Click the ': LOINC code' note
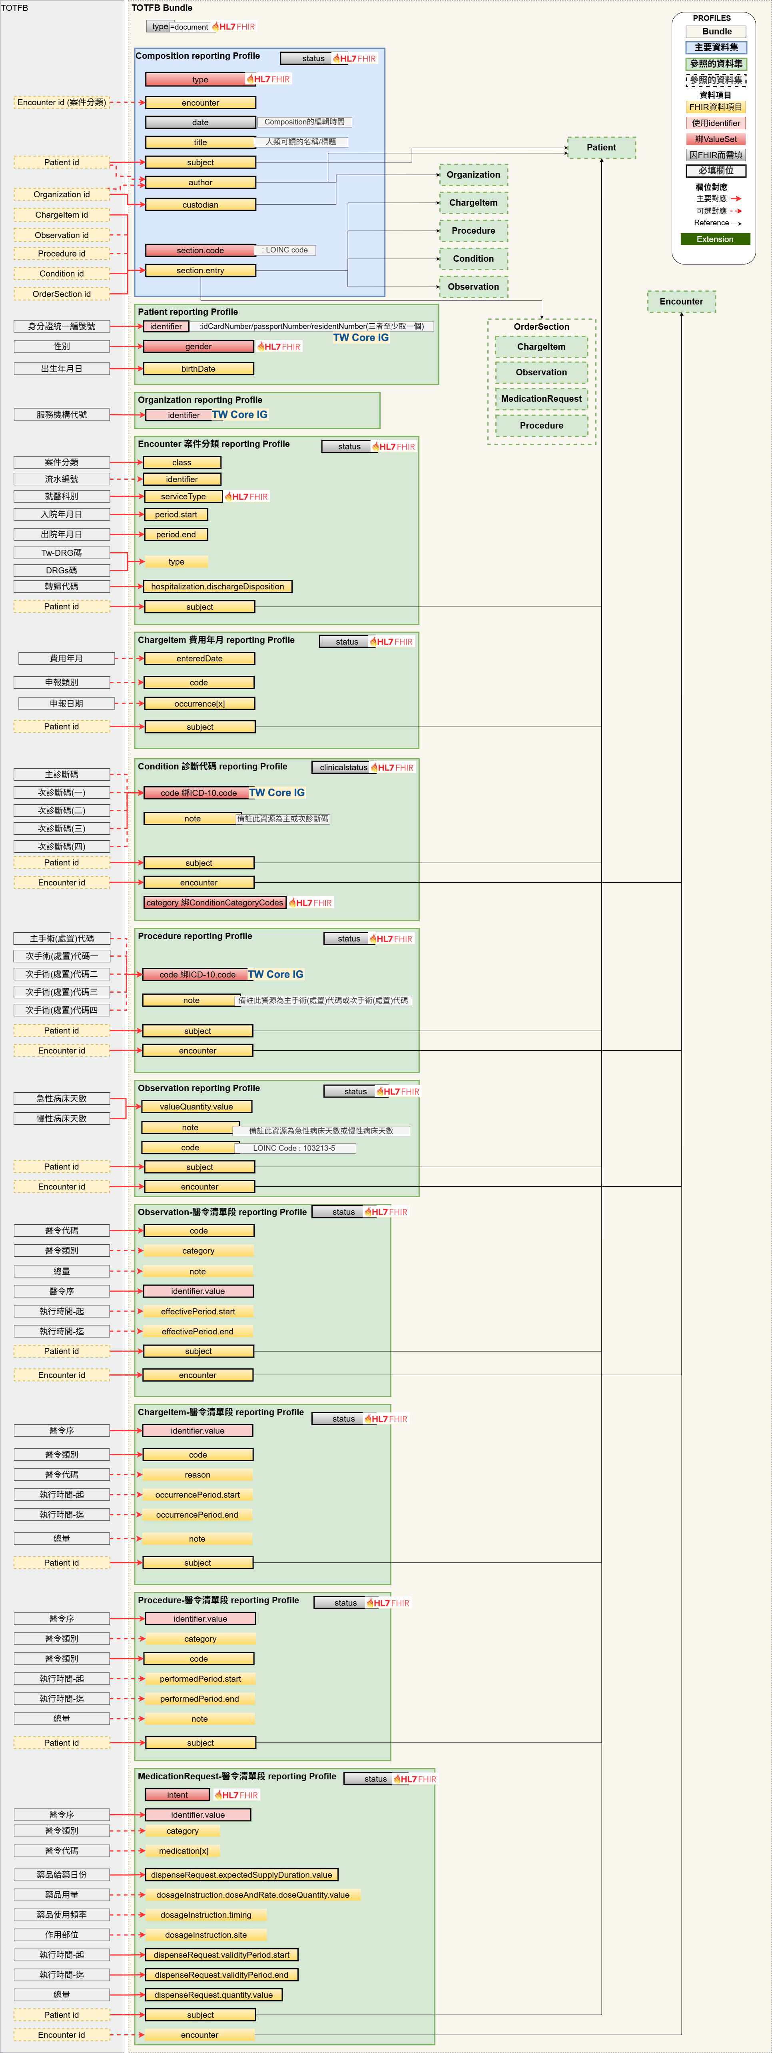The width and height of the screenshot is (772, 2053). click(286, 250)
